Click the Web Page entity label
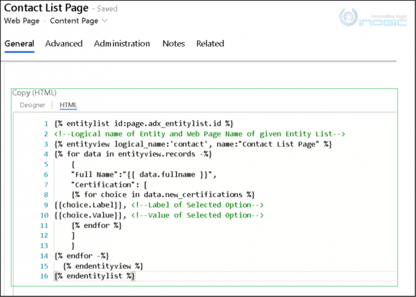This screenshot has height=297, width=416. 22,21
